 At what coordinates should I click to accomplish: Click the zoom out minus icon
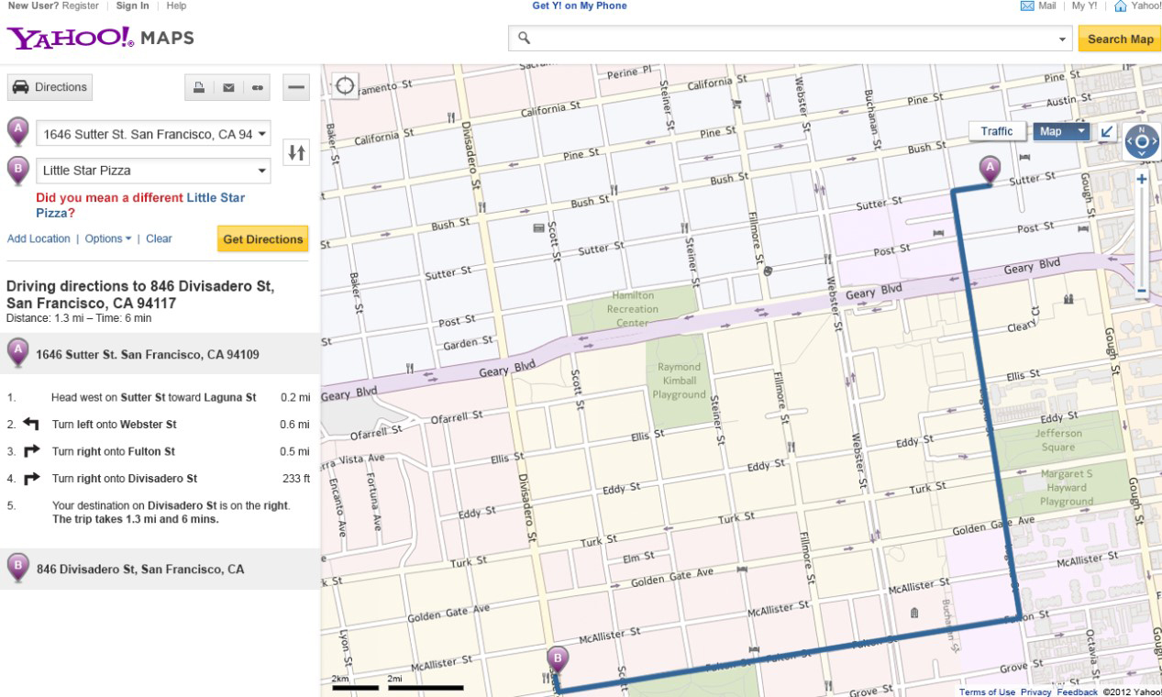1142,292
